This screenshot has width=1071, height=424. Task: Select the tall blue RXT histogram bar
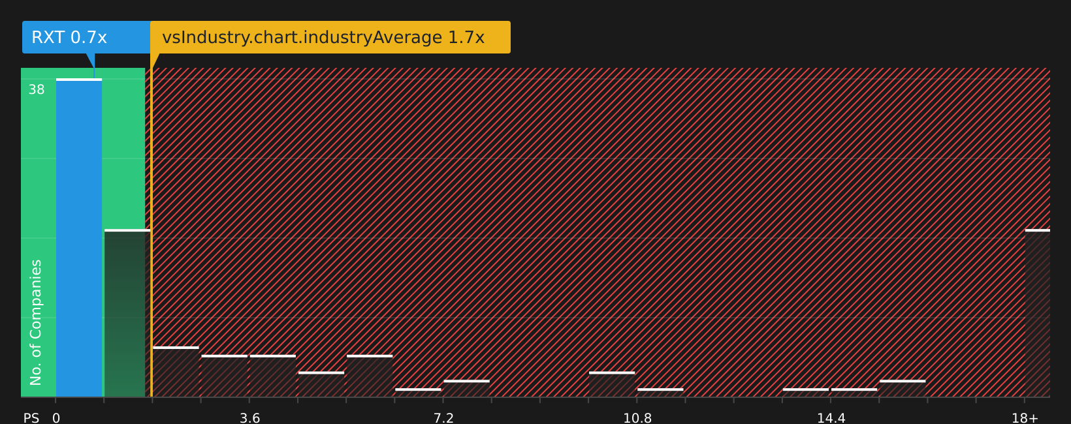click(79, 238)
